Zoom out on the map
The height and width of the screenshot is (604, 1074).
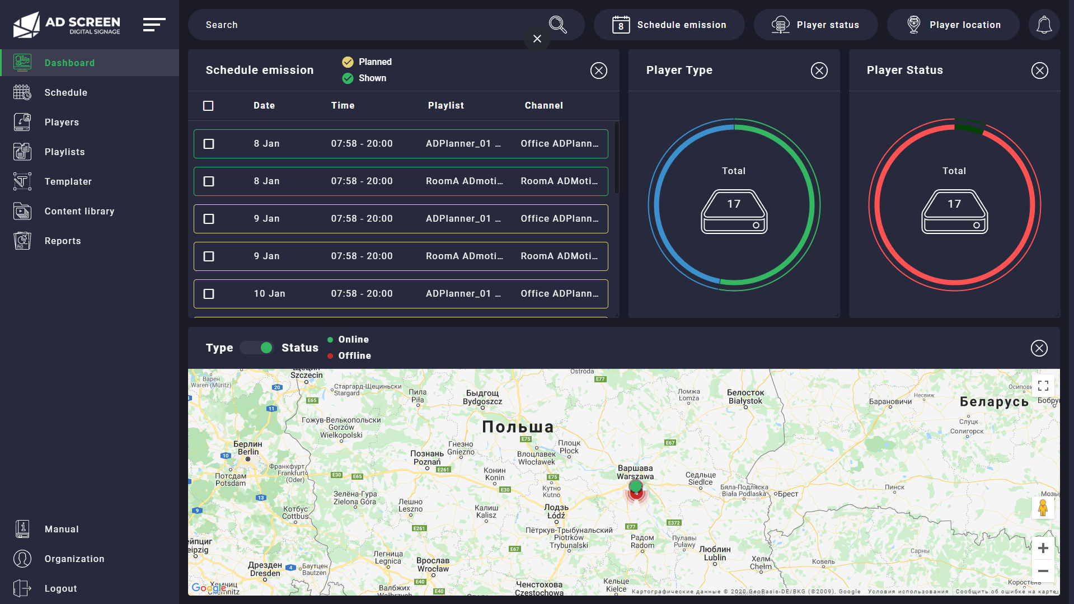tap(1043, 571)
